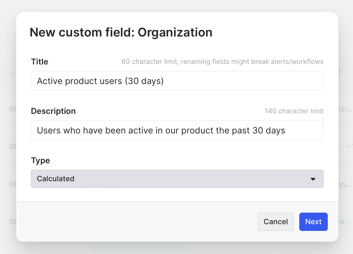353x254 pixels.
Task: Click the "Type" field label
Action: pyautogui.click(x=41, y=161)
